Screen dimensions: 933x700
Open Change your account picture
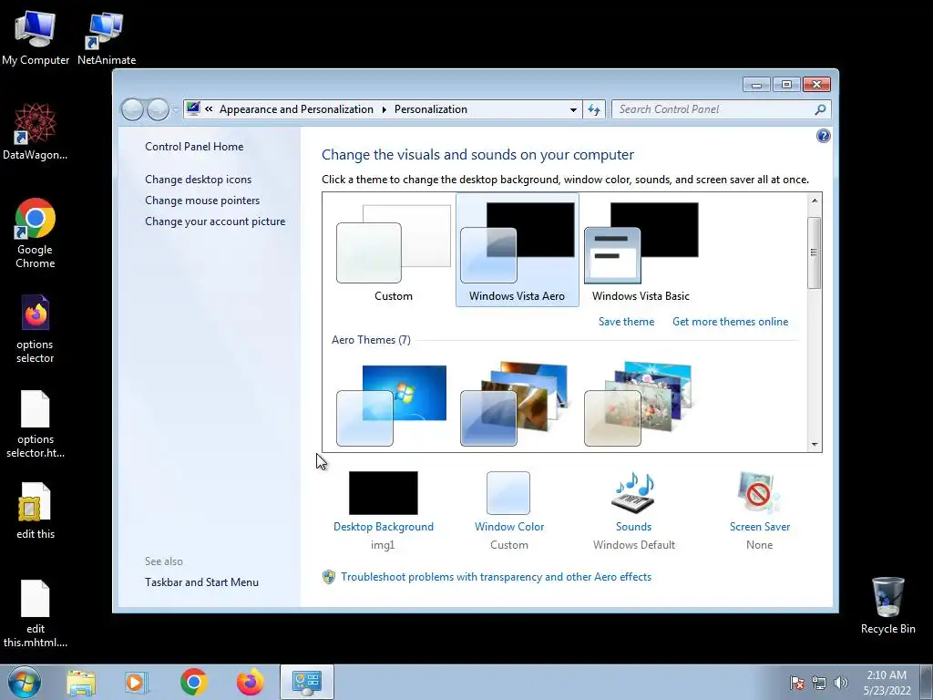215,221
